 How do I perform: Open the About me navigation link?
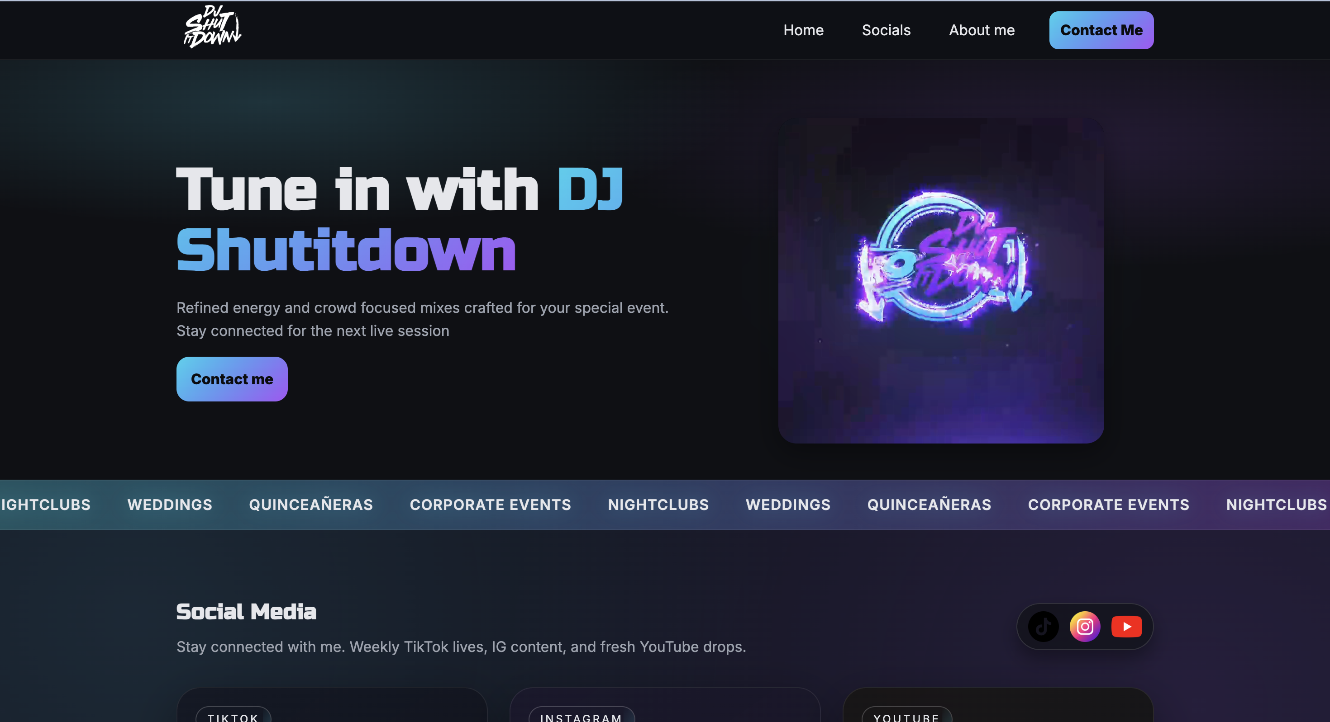(981, 30)
